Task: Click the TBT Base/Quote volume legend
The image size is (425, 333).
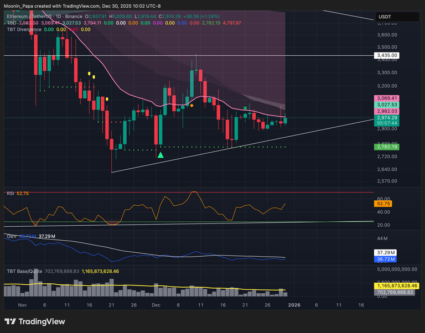Action: [27, 271]
